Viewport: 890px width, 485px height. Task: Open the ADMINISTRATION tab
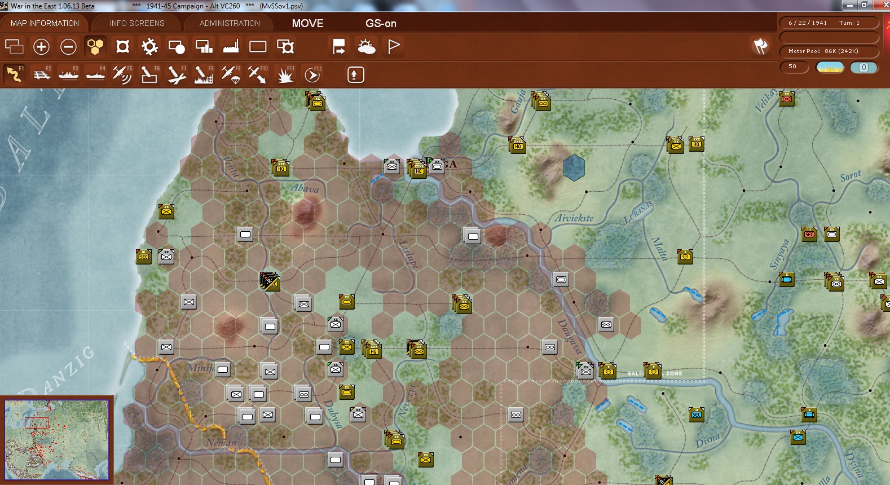click(230, 23)
